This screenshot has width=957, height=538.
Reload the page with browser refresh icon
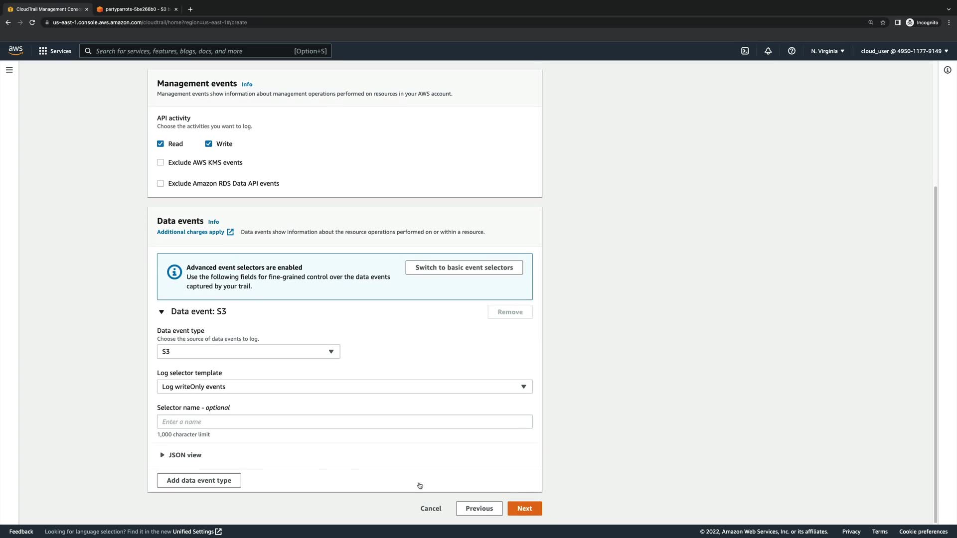pos(32,22)
